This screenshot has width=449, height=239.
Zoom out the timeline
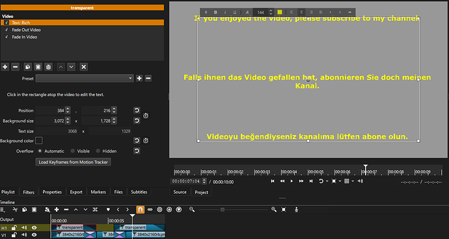point(192,210)
